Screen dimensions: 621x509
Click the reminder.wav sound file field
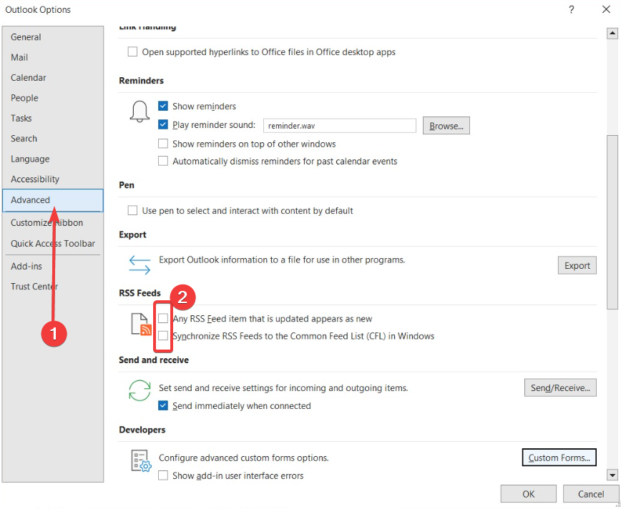[340, 126]
